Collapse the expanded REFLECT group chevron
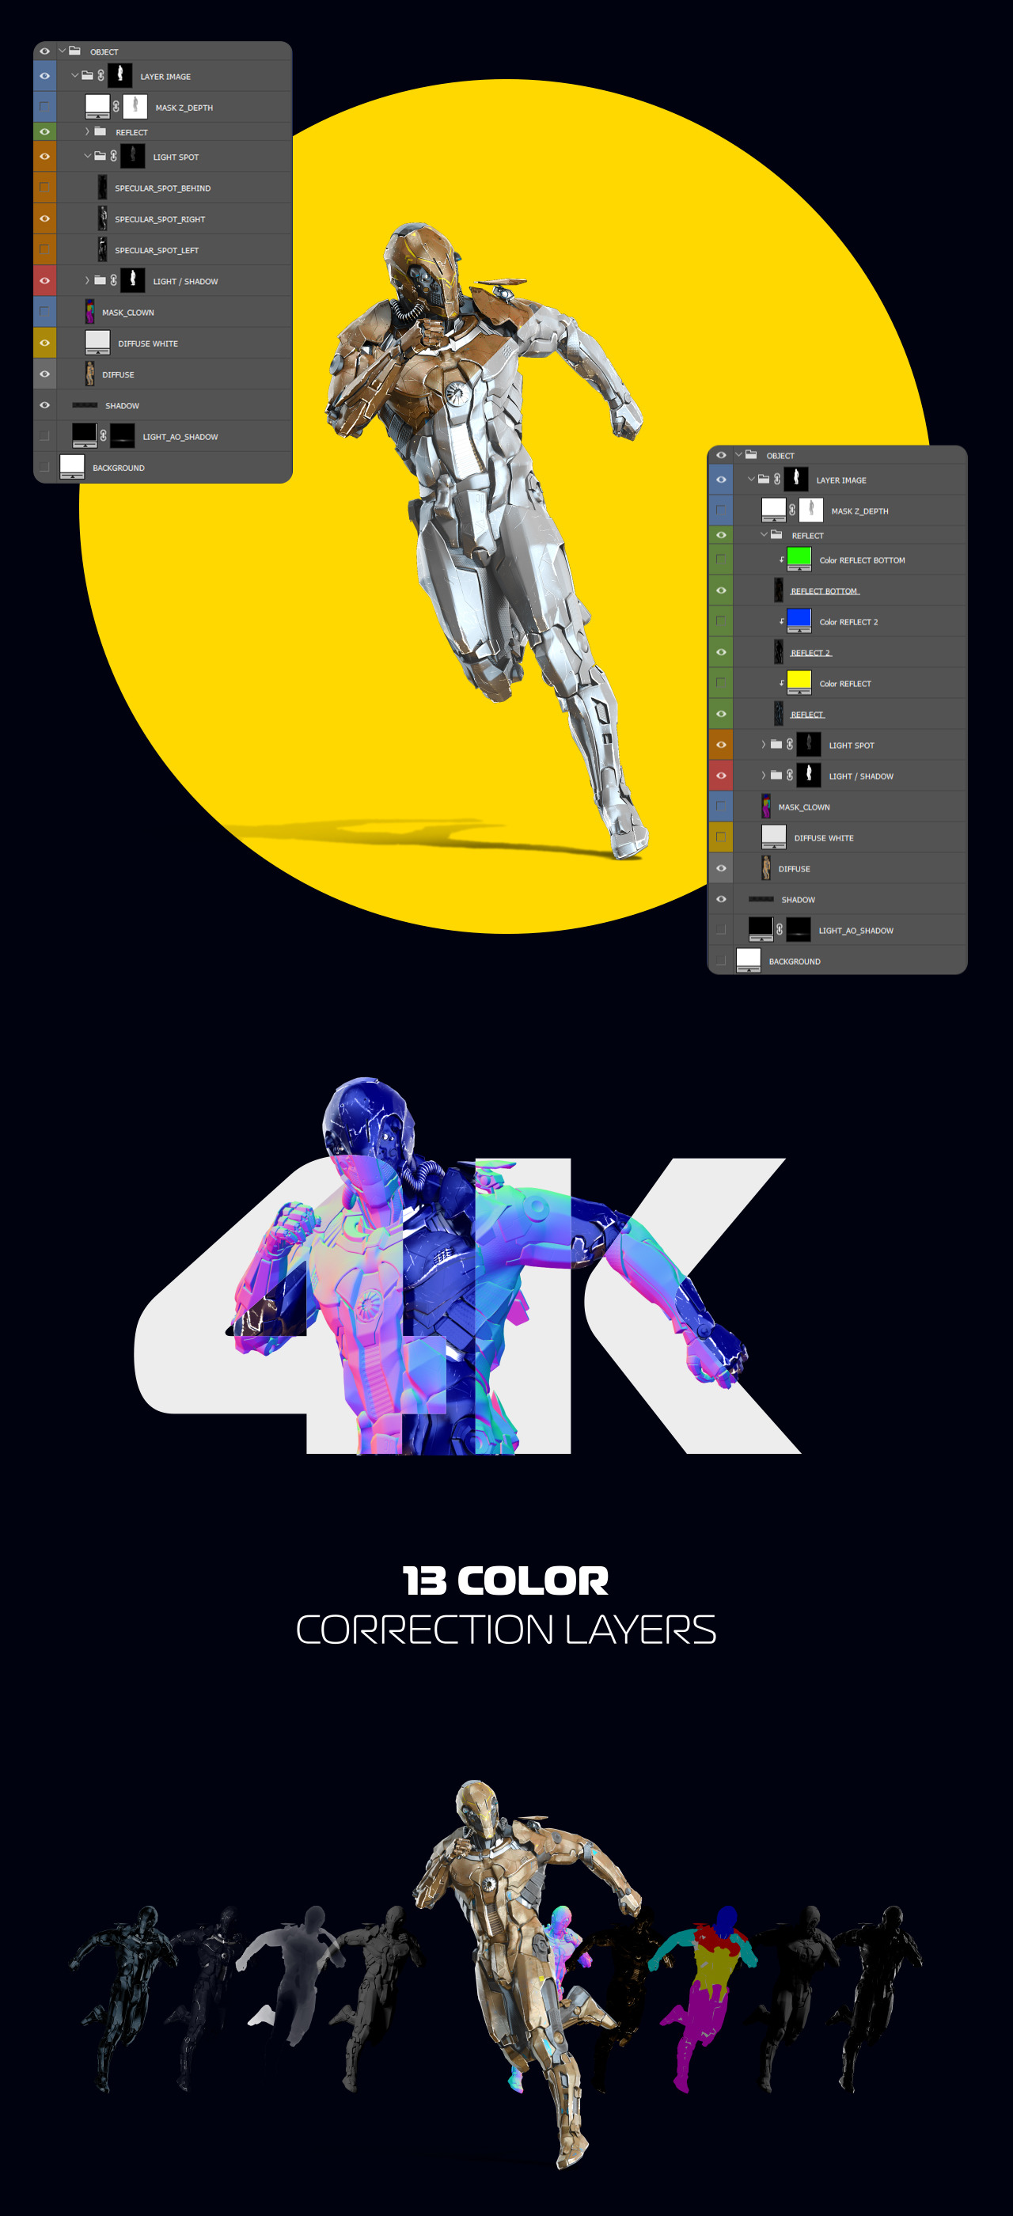The width and height of the screenshot is (1013, 2216). (x=764, y=534)
